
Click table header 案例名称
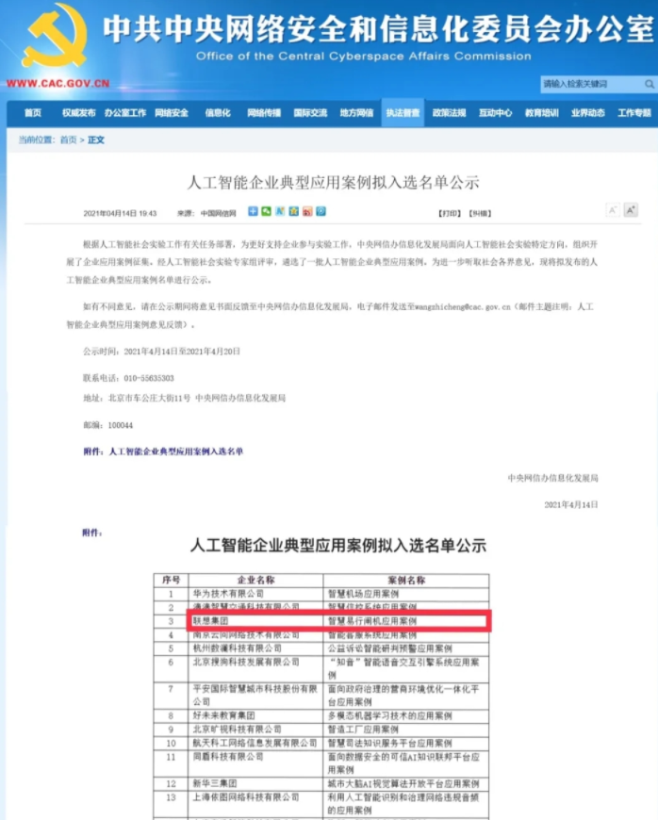(406, 580)
